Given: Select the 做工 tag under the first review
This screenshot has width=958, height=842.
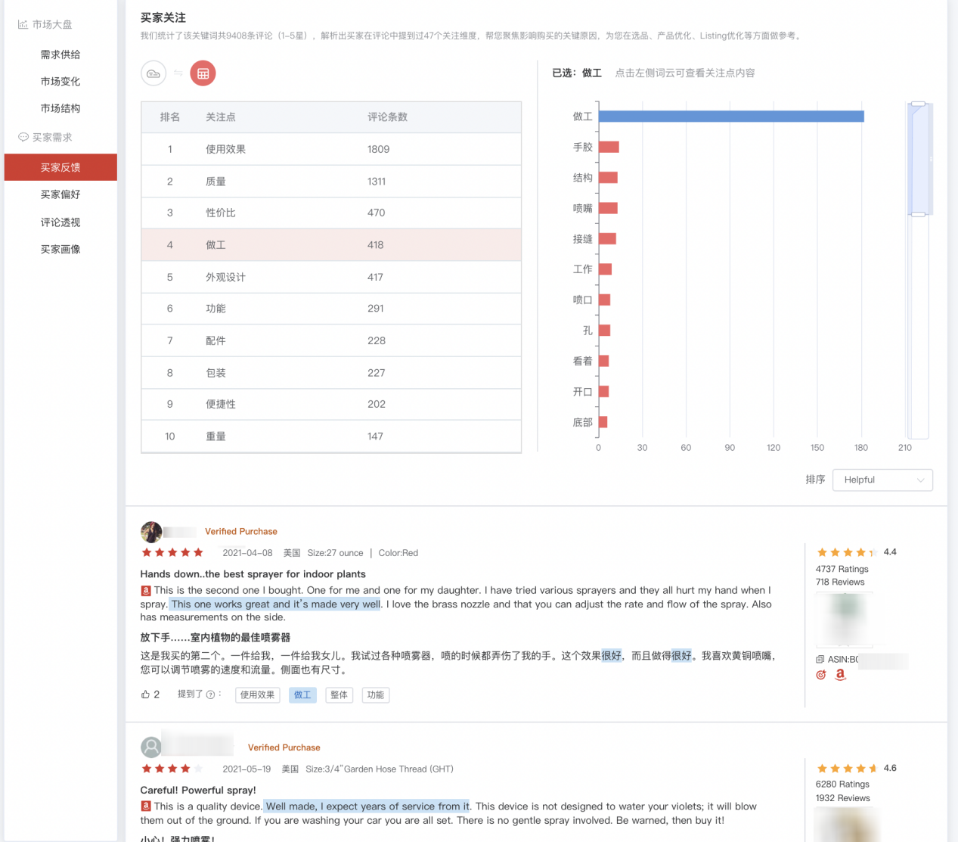Looking at the screenshot, I should coord(302,694).
